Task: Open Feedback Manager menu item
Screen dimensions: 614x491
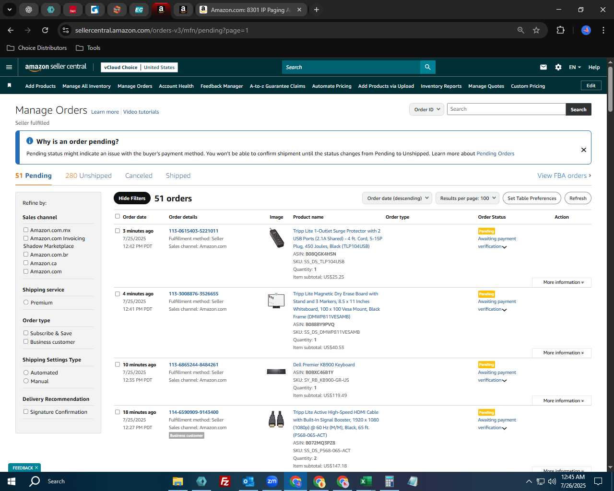Action: 222,86
